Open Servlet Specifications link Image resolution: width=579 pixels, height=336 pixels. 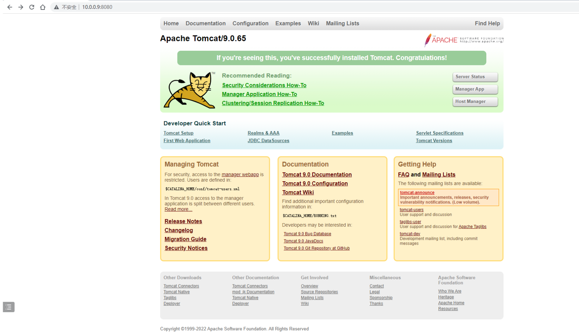pos(440,133)
